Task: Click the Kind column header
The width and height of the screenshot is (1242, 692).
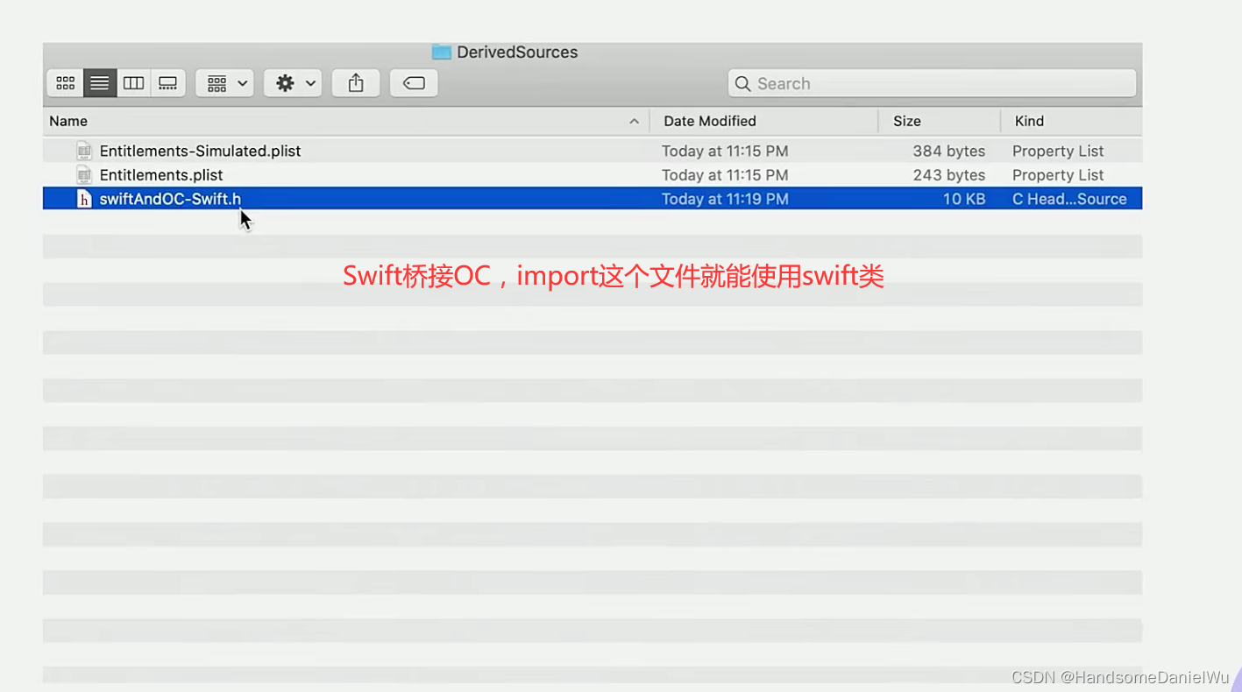Action: (x=1029, y=121)
